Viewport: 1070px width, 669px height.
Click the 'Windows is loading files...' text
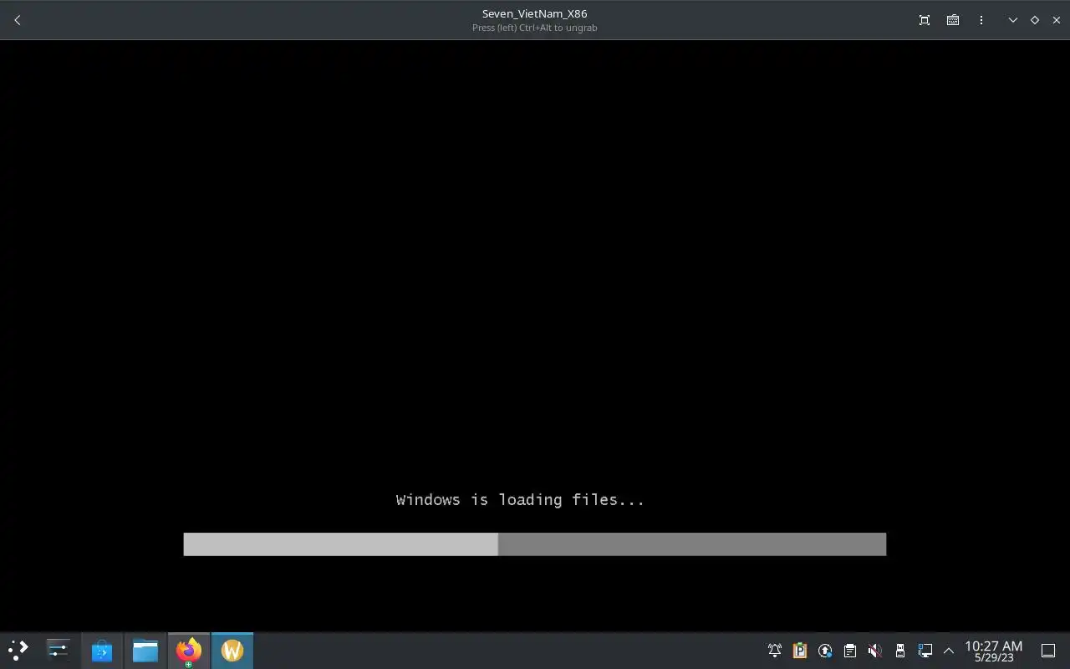pos(520,500)
